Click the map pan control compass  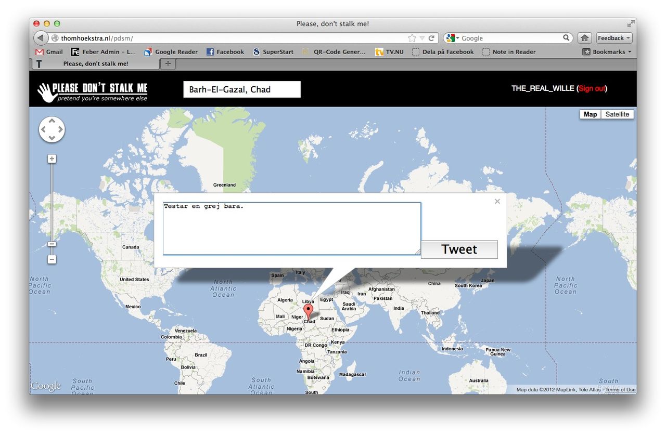[x=52, y=129]
